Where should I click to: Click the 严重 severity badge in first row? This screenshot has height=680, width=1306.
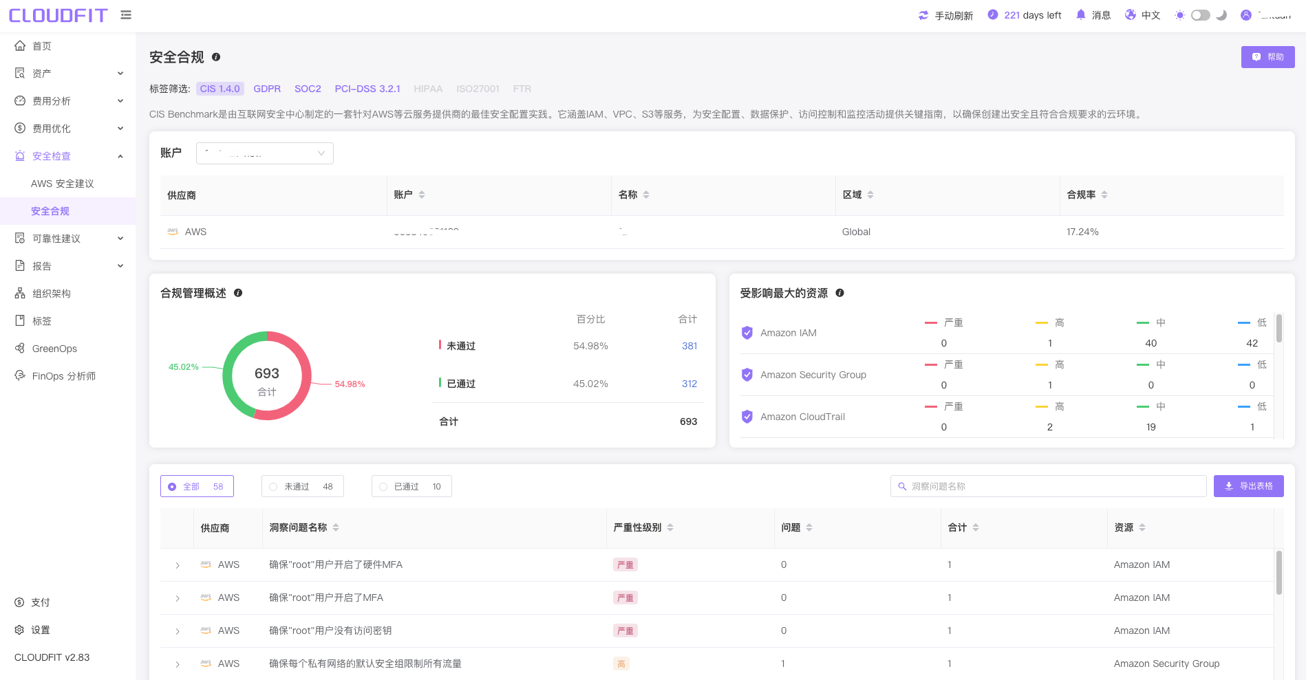(625, 564)
